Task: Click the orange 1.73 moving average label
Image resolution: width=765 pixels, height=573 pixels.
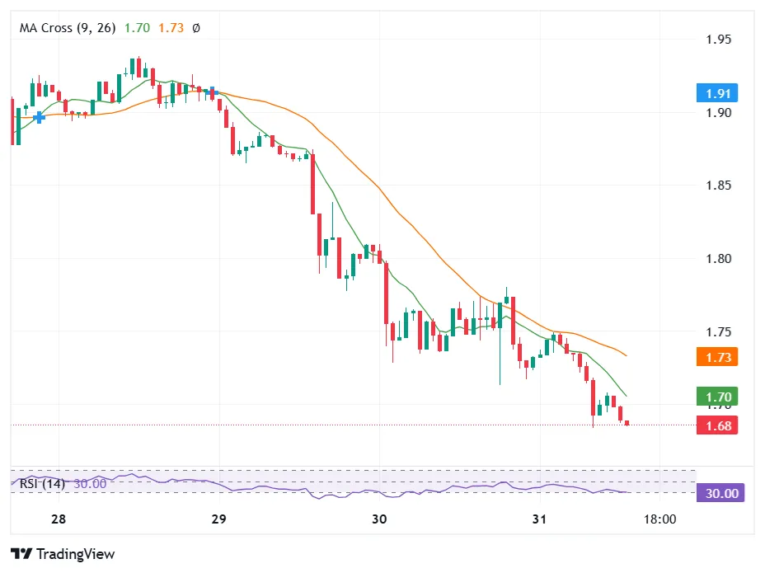Action: (716, 358)
